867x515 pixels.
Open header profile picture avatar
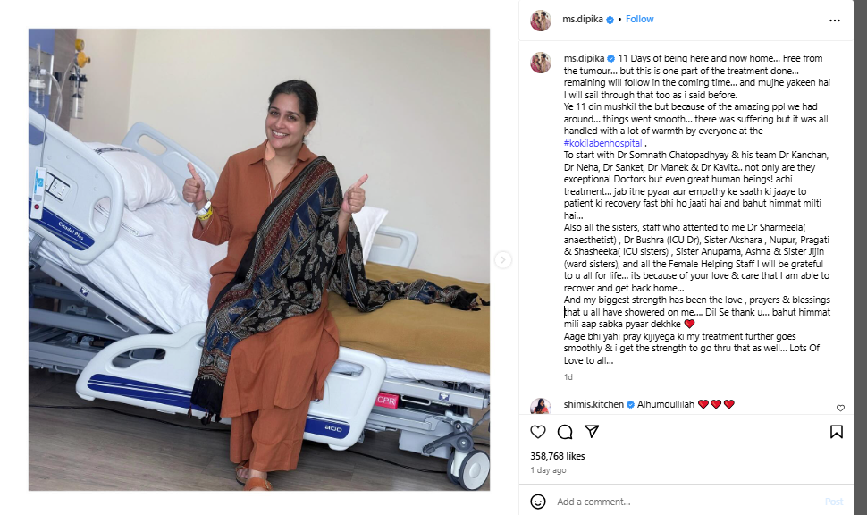click(x=541, y=21)
